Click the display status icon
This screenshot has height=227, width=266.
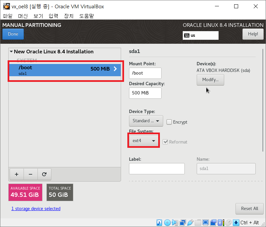click(x=206, y=222)
